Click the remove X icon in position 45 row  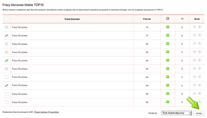(x=199, y=85)
